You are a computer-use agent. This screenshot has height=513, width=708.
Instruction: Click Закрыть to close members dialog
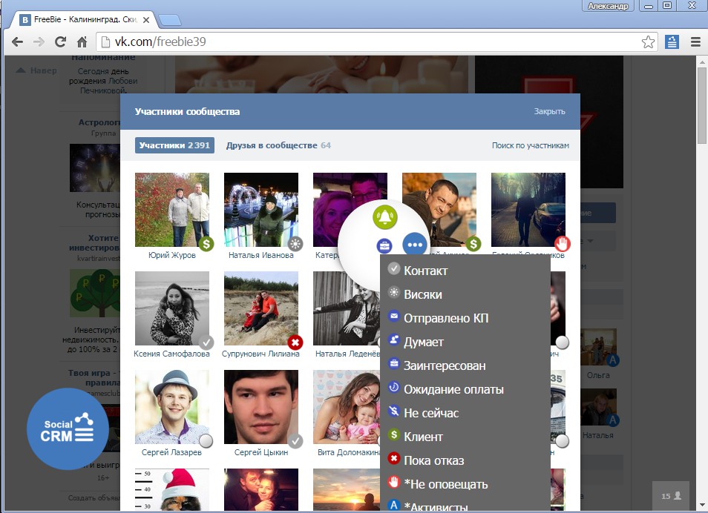(549, 111)
